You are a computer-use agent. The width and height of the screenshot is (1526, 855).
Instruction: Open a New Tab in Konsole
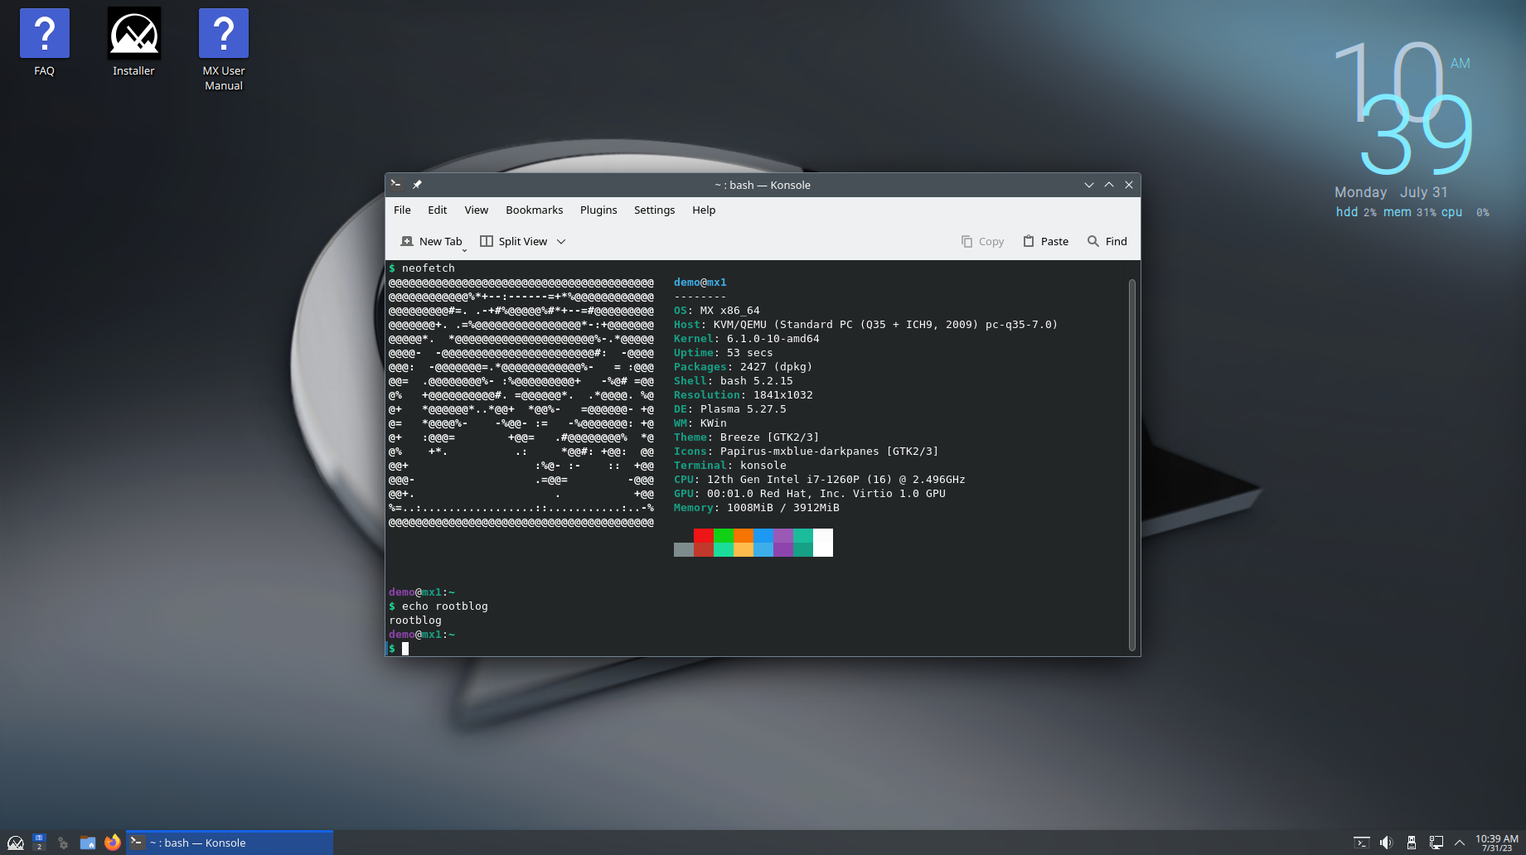[431, 241]
